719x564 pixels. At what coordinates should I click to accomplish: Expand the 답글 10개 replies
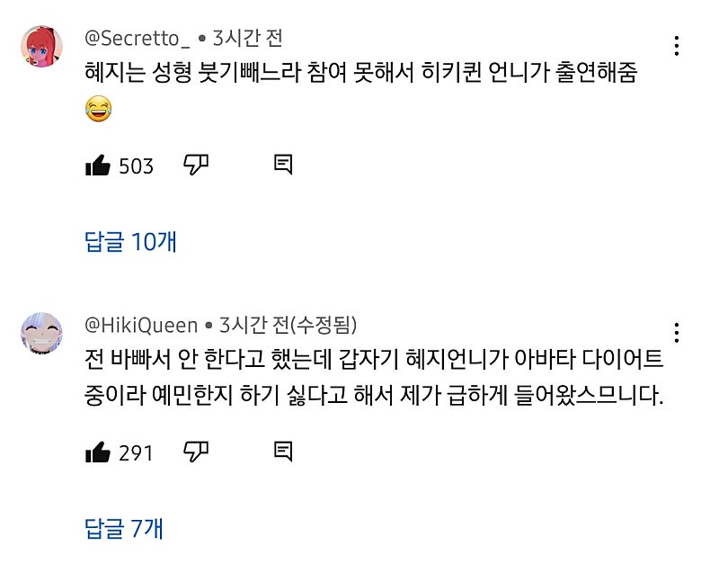130,241
